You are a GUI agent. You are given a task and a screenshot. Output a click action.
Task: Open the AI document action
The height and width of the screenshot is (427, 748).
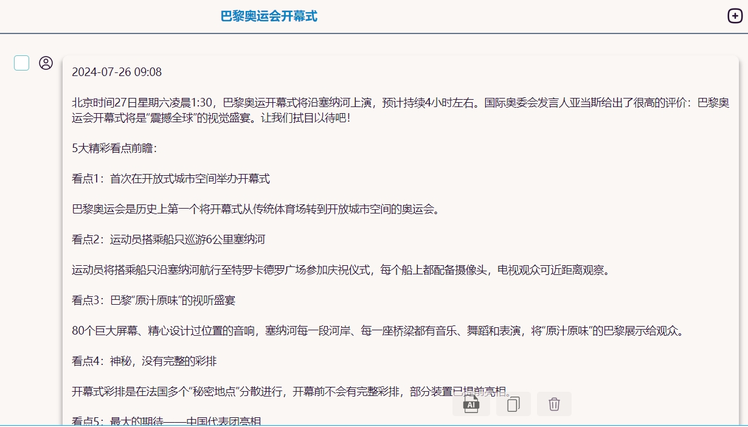click(x=471, y=404)
